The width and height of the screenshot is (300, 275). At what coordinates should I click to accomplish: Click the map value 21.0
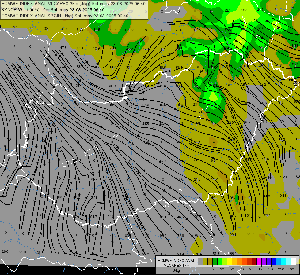pyautogui.click(x=22, y=252)
